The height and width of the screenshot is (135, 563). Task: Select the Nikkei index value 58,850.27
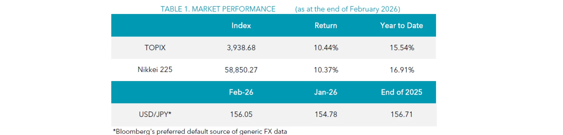(x=241, y=70)
